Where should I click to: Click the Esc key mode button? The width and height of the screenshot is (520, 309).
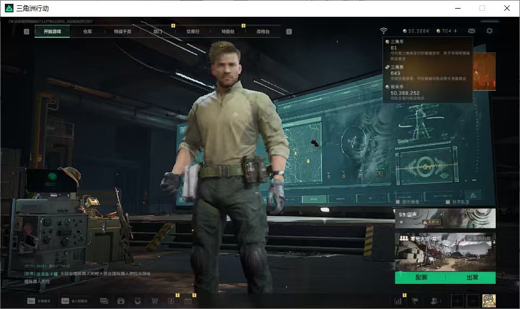click(x=39, y=301)
